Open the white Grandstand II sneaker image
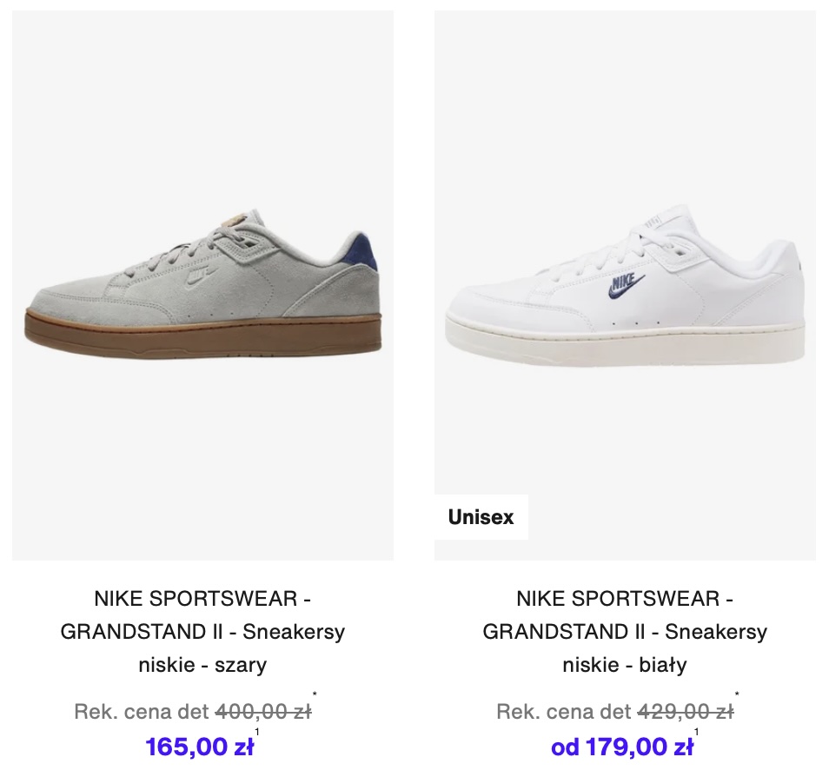The width and height of the screenshot is (829, 777). tap(625, 285)
